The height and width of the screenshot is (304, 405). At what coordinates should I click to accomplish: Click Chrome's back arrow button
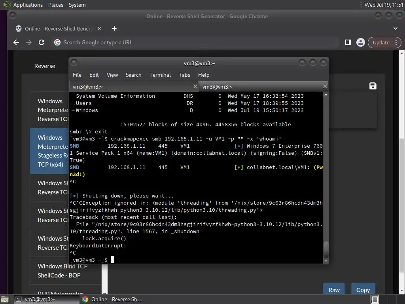[16, 42]
